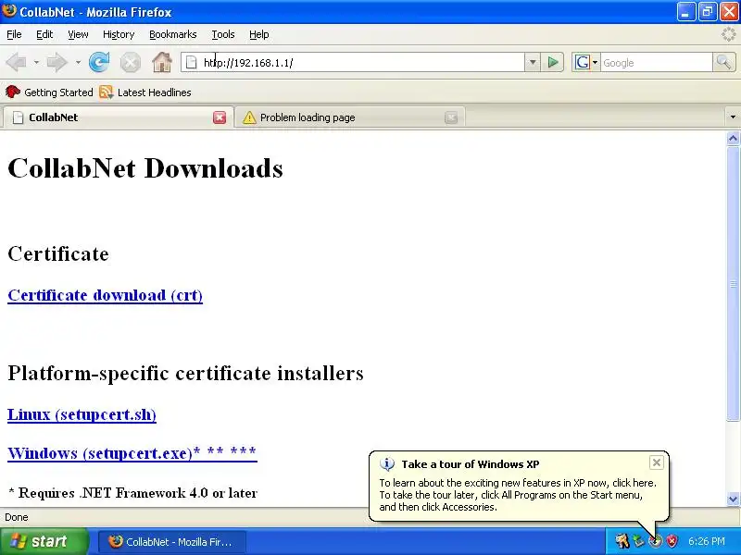Open the Back history dropdown arrow
The height and width of the screenshot is (555, 741).
tap(36, 62)
